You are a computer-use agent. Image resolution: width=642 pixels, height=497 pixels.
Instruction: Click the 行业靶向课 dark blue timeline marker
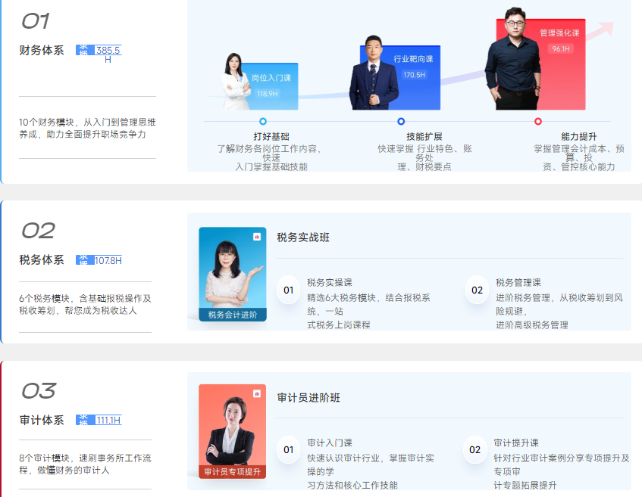[x=401, y=121]
